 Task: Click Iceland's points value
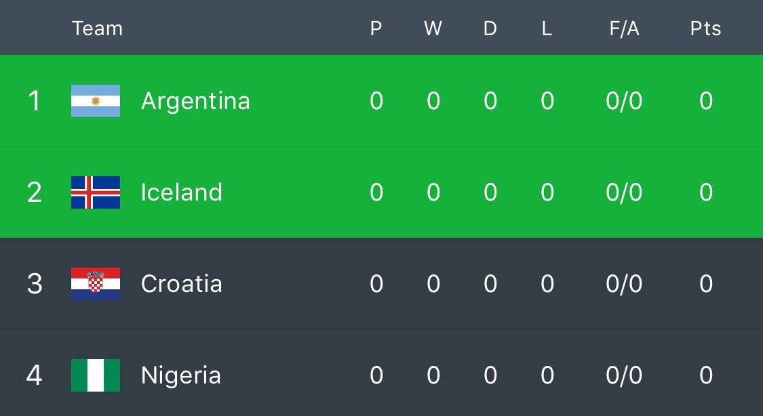[705, 192]
